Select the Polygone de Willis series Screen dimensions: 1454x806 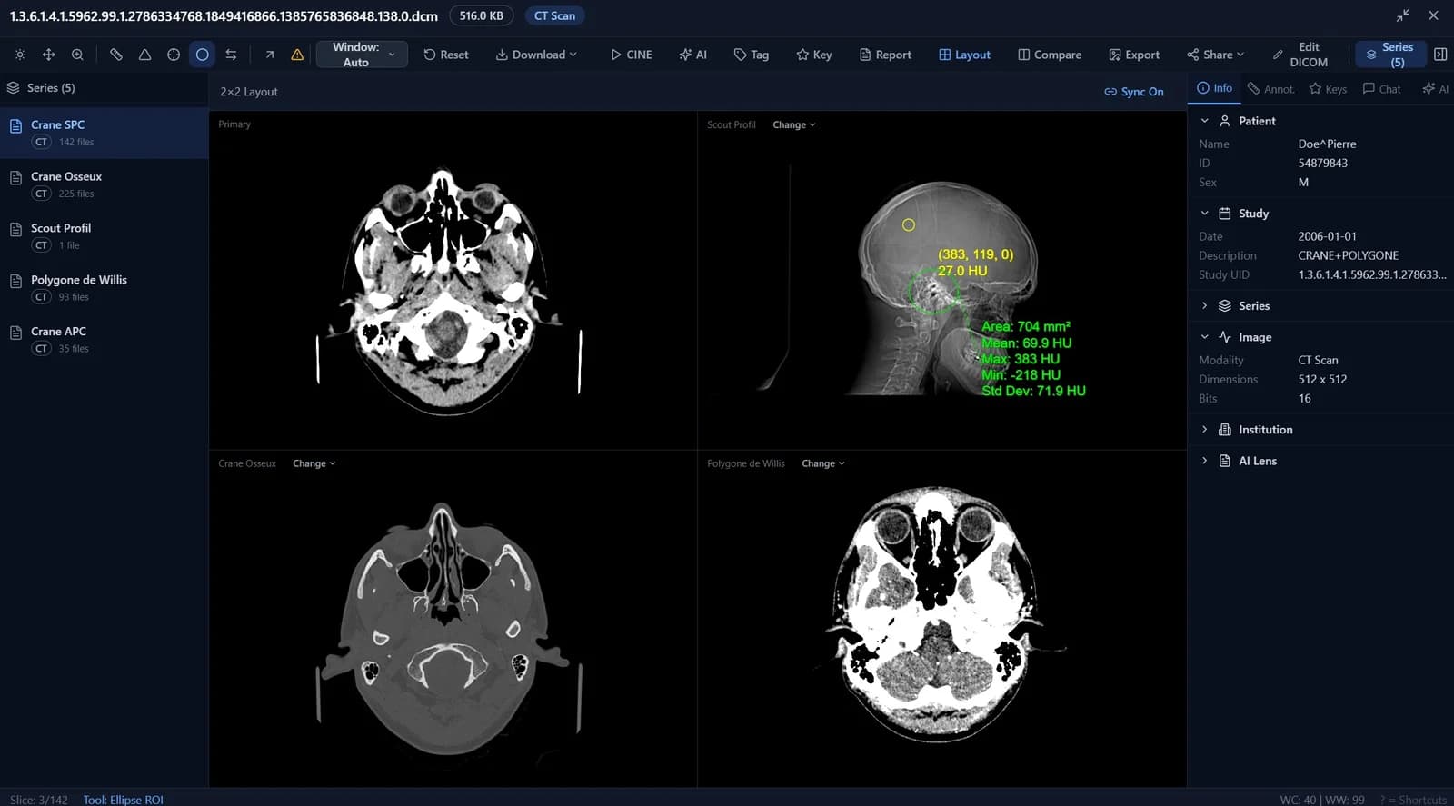click(105, 288)
